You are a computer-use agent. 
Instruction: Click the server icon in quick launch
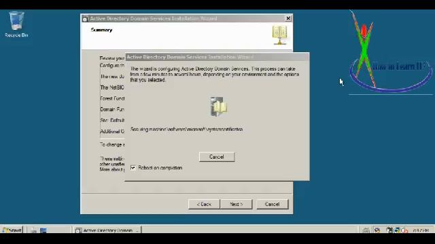[34, 230]
